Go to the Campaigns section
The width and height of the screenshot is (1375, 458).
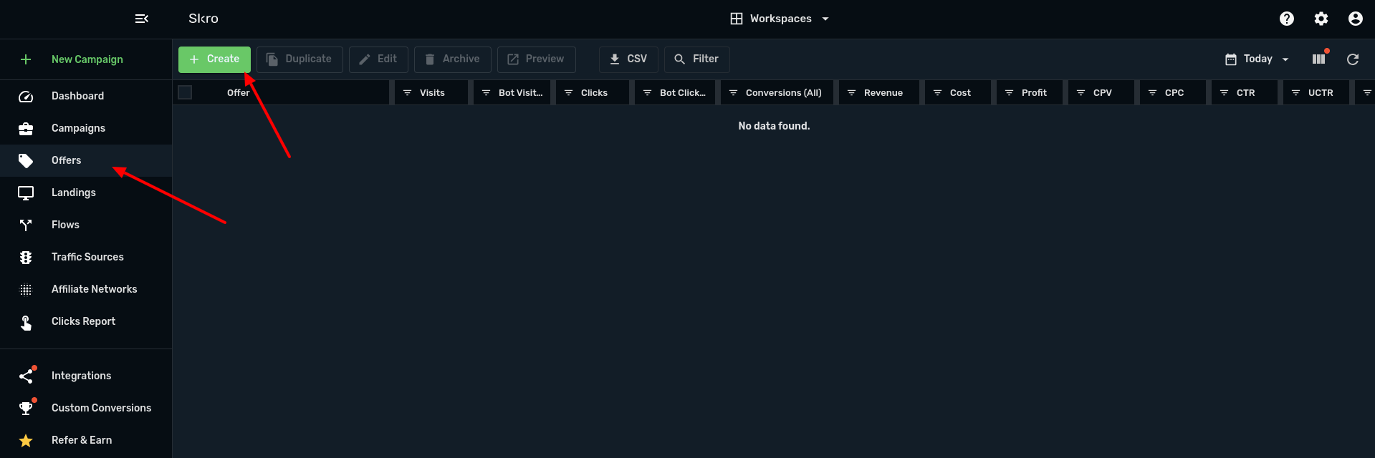click(78, 128)
